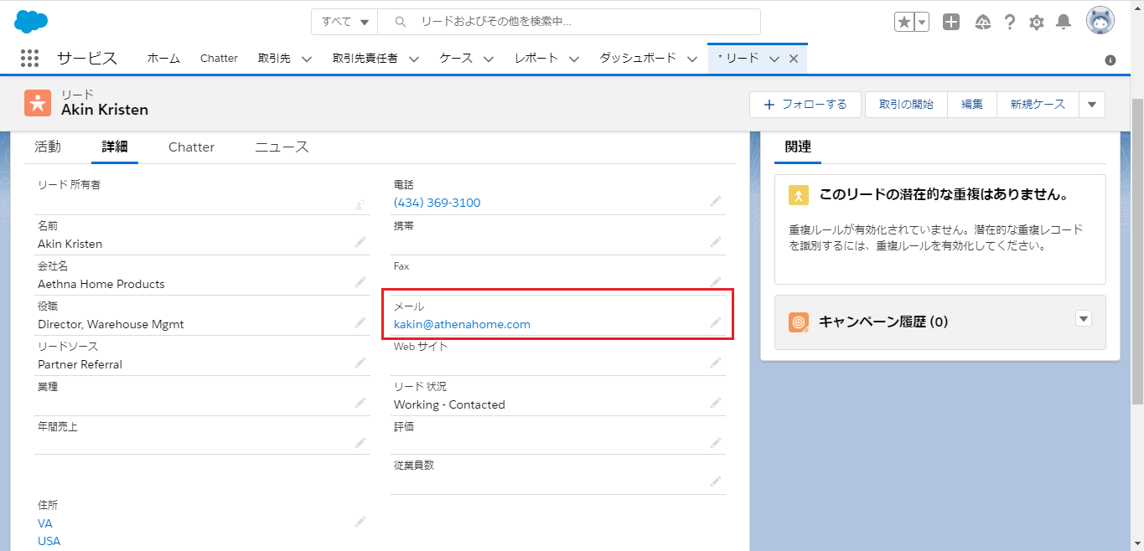
Task: Go to the Chatter nav tab
Action: [219, 58]
